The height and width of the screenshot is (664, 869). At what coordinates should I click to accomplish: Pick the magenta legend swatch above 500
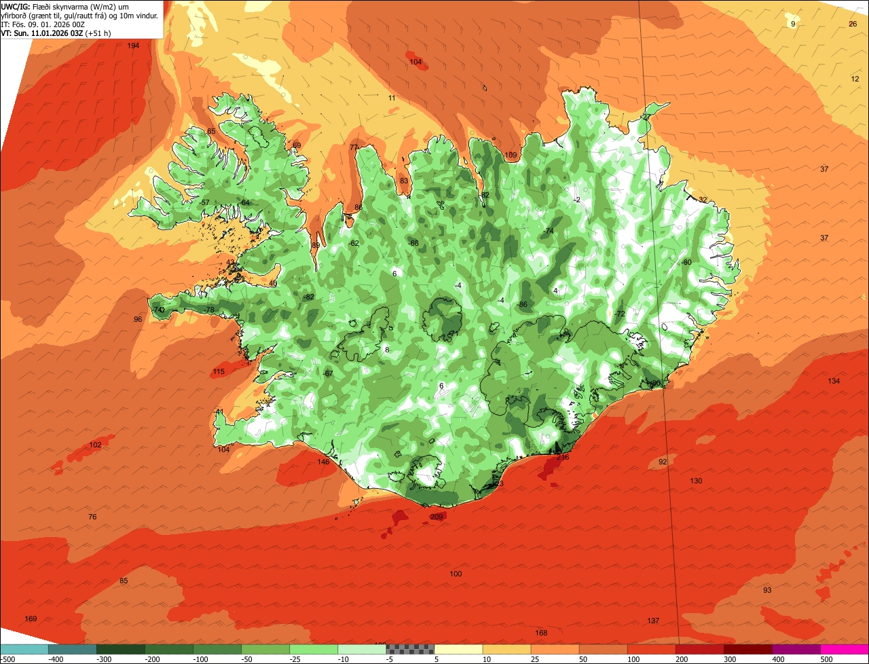click(845, 649)
